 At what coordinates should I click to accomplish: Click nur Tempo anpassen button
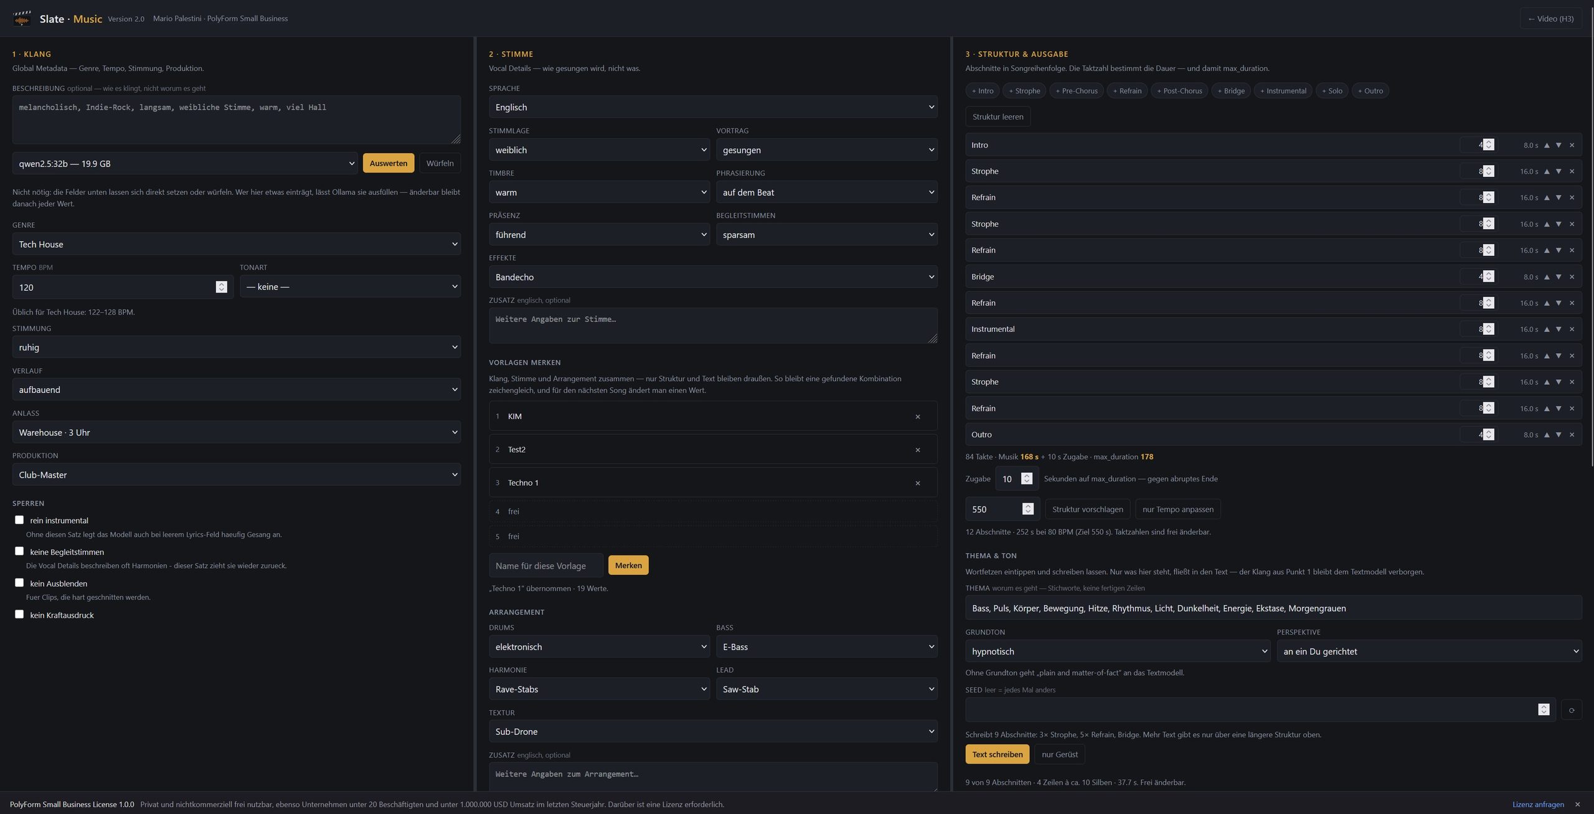(1178, 509)
